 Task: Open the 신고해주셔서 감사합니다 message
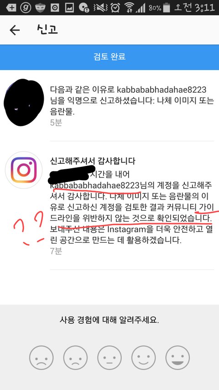click(x=92, y=161)
